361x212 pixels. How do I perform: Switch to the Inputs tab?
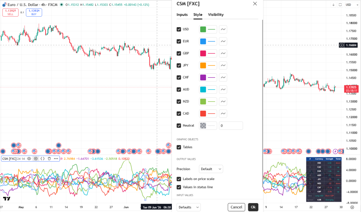[182, 14]
